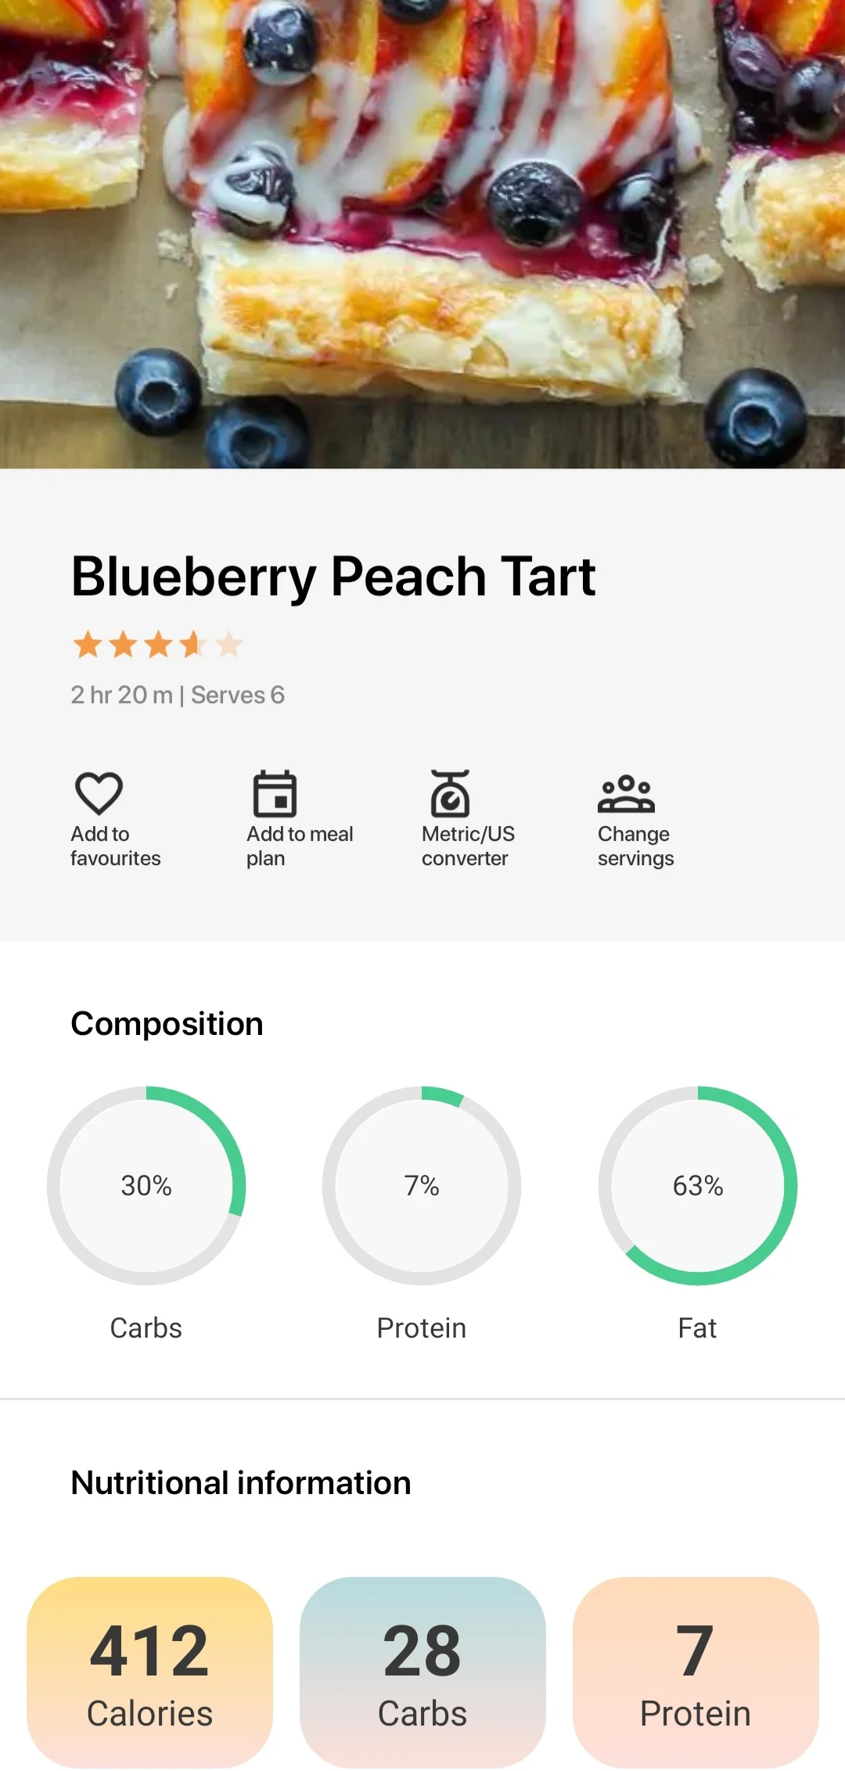
Task: Tap the Change servings label
Action: 636,846
